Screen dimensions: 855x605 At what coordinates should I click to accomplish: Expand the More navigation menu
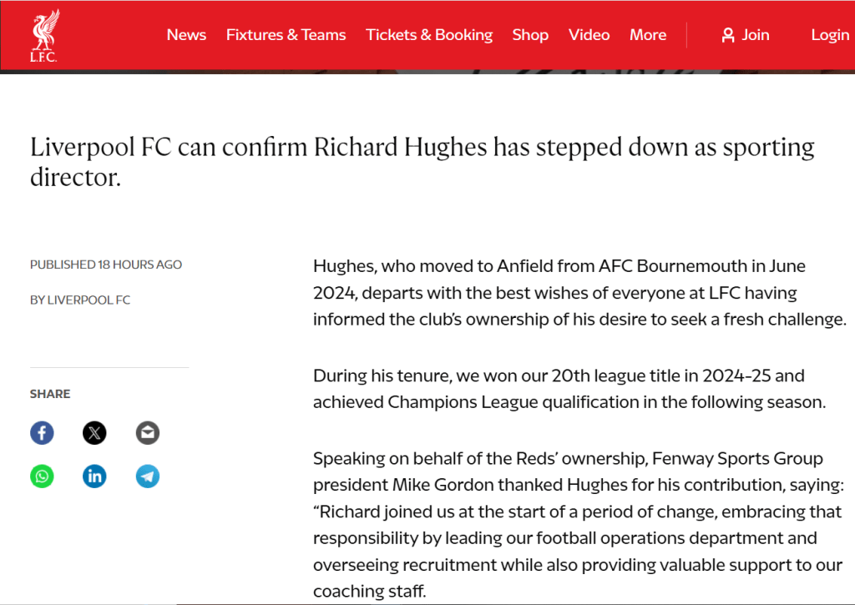coord(648,35)
